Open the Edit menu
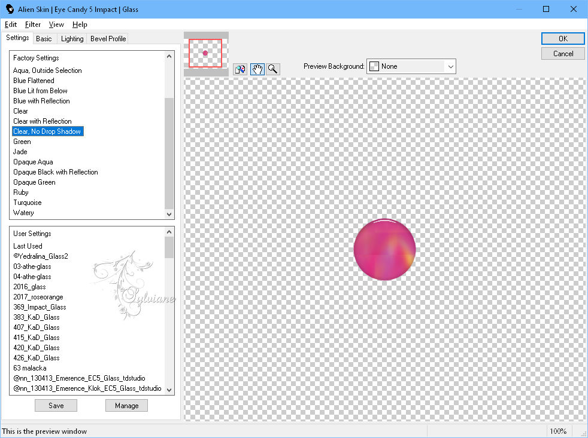The width and height of the screenshot is (588, 438). (11, 24)
